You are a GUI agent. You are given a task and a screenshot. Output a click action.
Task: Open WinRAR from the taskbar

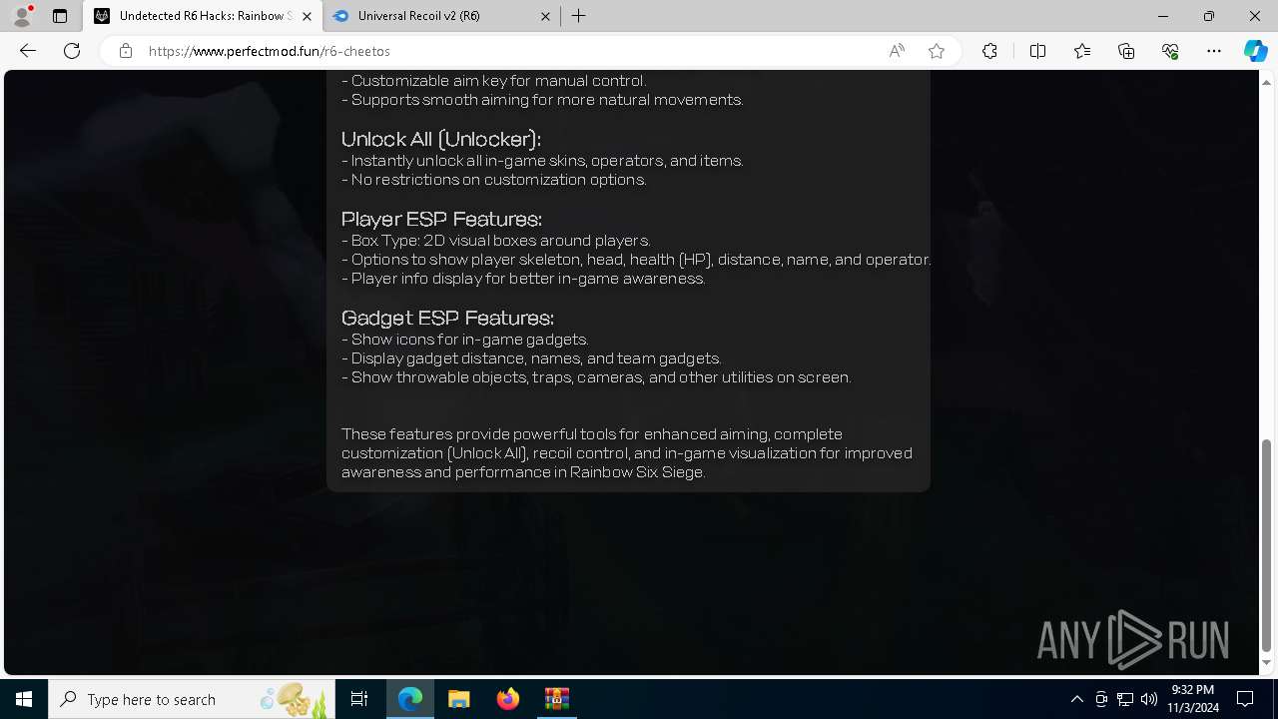(556, 699)
